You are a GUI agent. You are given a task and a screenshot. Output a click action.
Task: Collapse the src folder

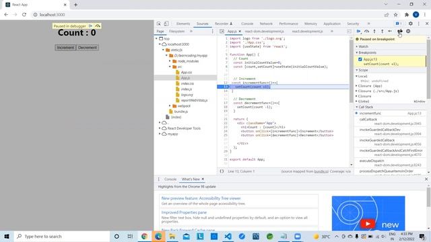click(x=170, y=67)
